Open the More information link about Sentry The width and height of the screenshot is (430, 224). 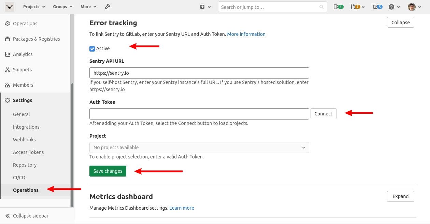click(246, 34)
